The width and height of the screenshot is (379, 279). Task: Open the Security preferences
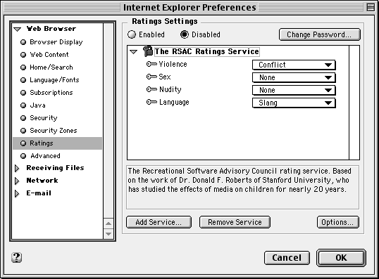[x=44, y=118]
